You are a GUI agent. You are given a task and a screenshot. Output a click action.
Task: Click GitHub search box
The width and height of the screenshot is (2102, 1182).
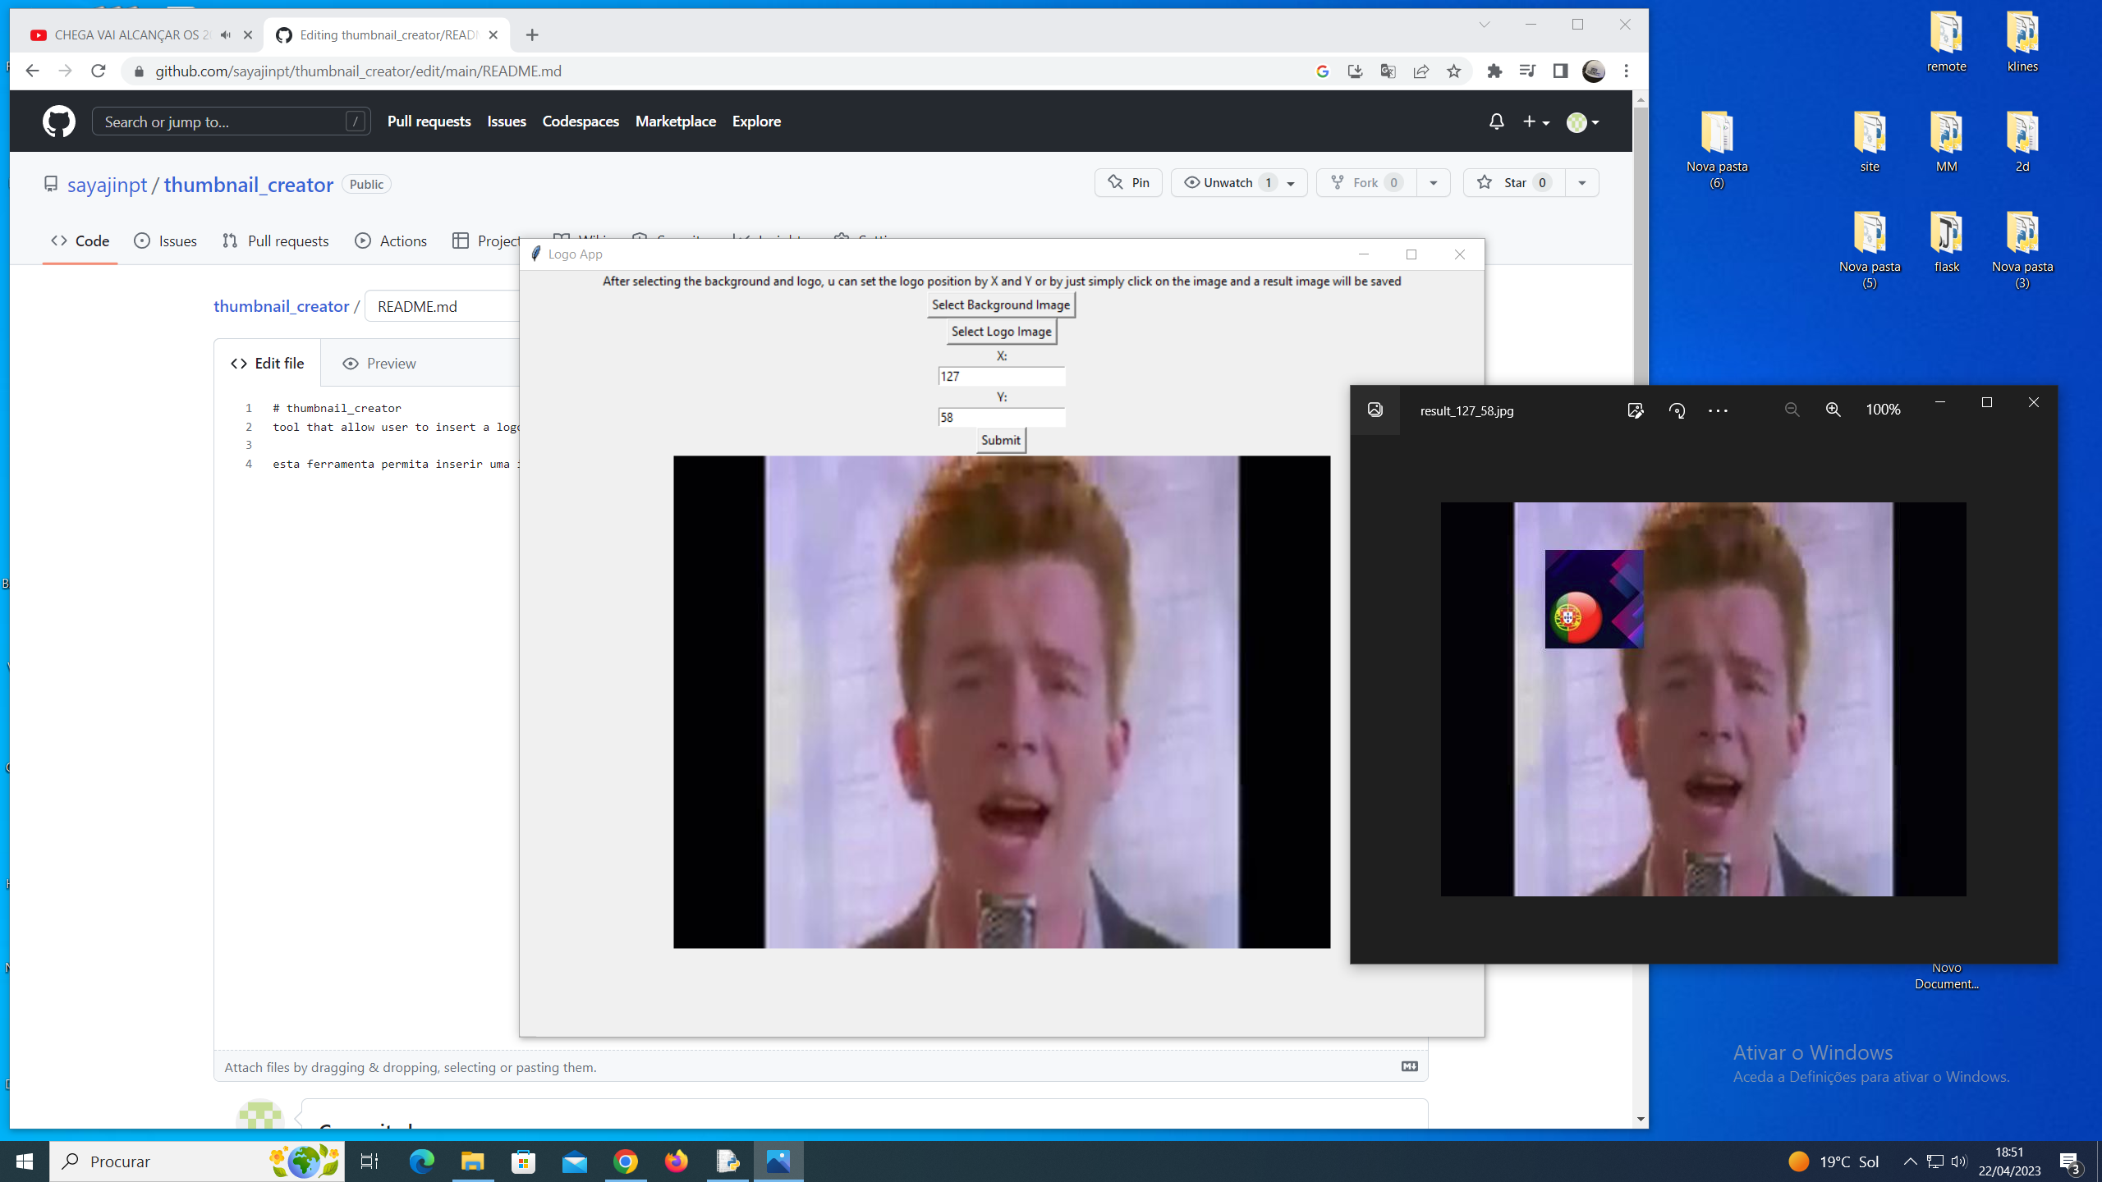[231, 121]
